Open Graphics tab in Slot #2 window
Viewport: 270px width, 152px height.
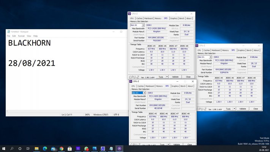pos(174,18)
